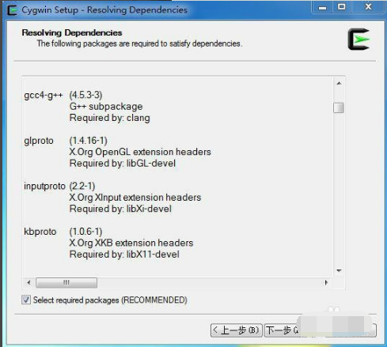
Task: Click 'G++ subpackage' description
Action: click(x=106, y=107)
